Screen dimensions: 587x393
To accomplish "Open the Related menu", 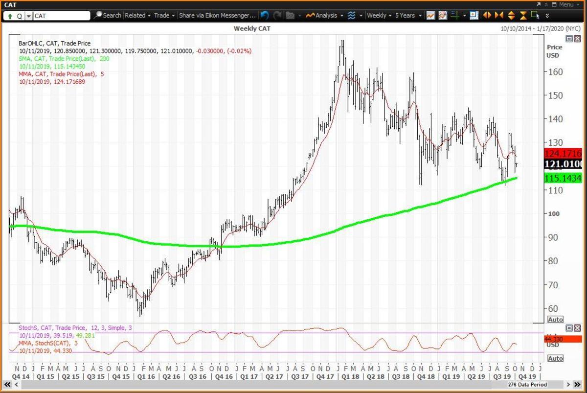I will 137,15.
